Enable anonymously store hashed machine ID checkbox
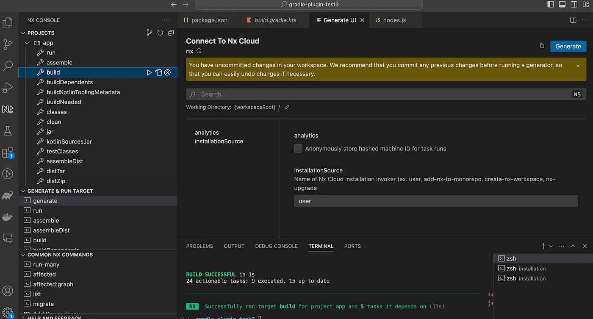593x319 pixels. pyautogui.click(x=298, y=148)
